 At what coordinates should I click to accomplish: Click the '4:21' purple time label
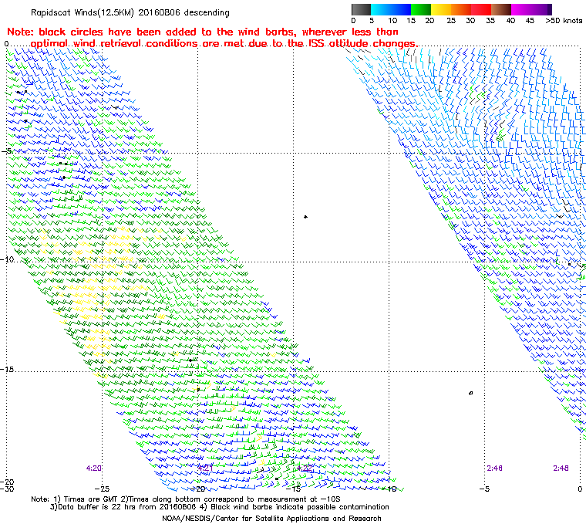point(205,468)
